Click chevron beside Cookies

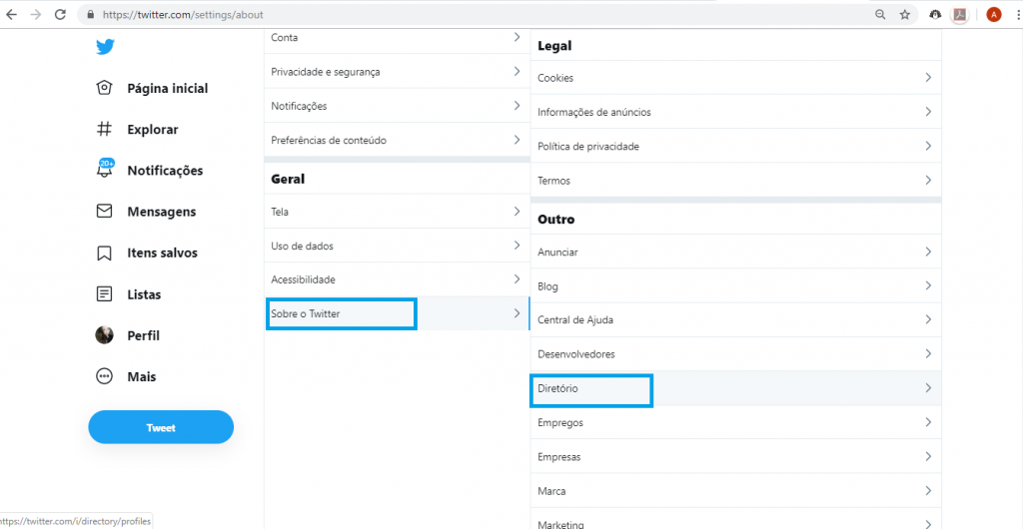[928, 77]
